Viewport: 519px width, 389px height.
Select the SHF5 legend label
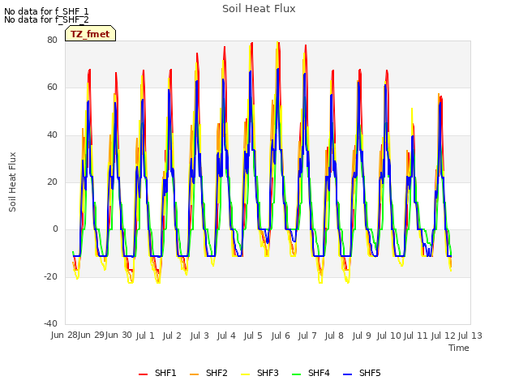point(370,373)
